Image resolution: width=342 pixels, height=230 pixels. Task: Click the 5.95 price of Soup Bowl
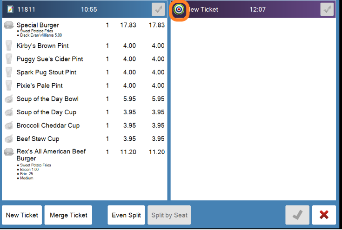pos(129,99)
